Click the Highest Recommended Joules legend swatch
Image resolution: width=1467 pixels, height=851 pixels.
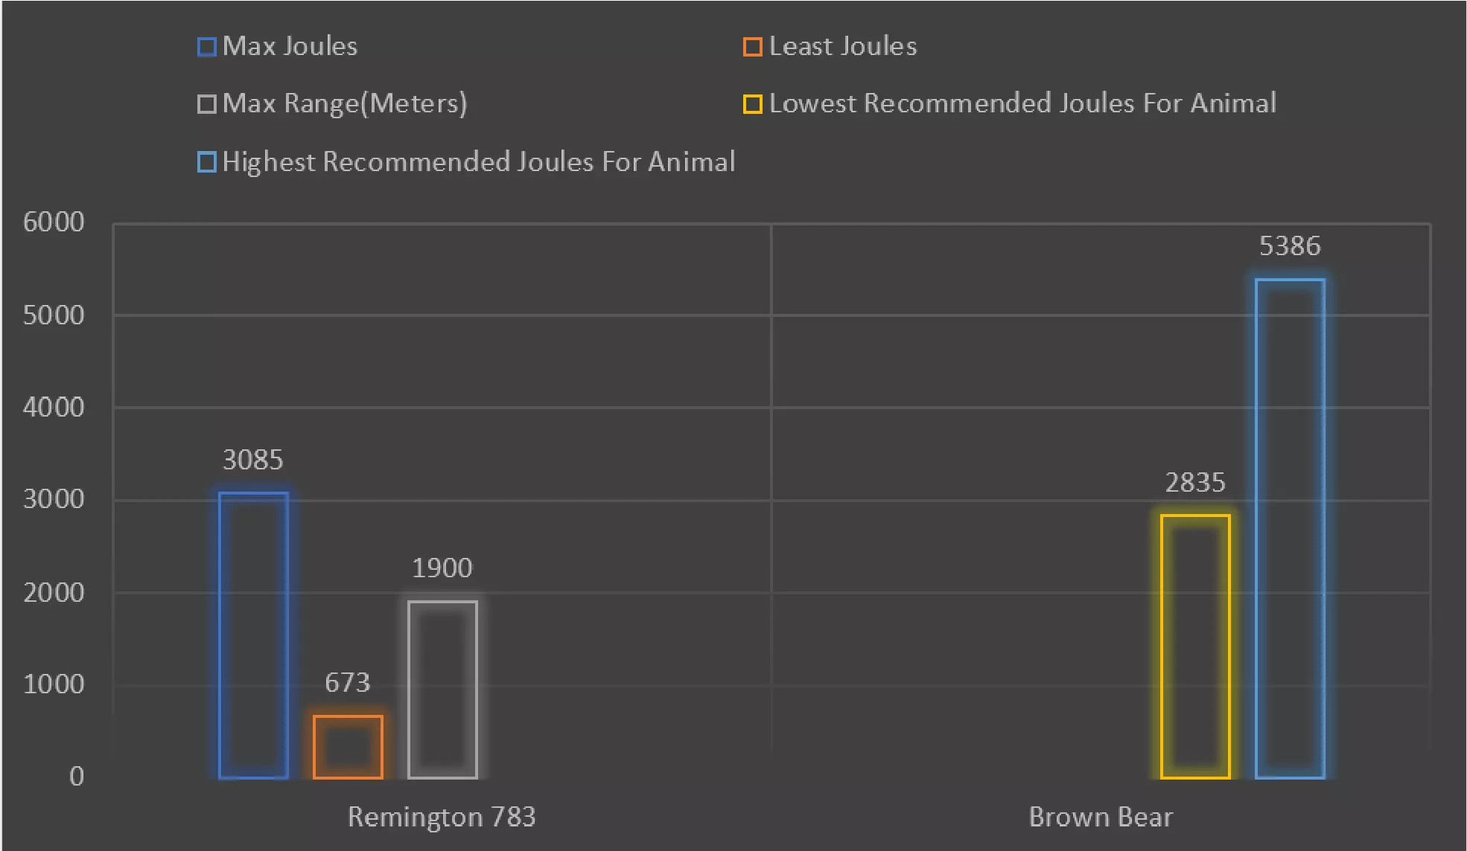point(206,162)
